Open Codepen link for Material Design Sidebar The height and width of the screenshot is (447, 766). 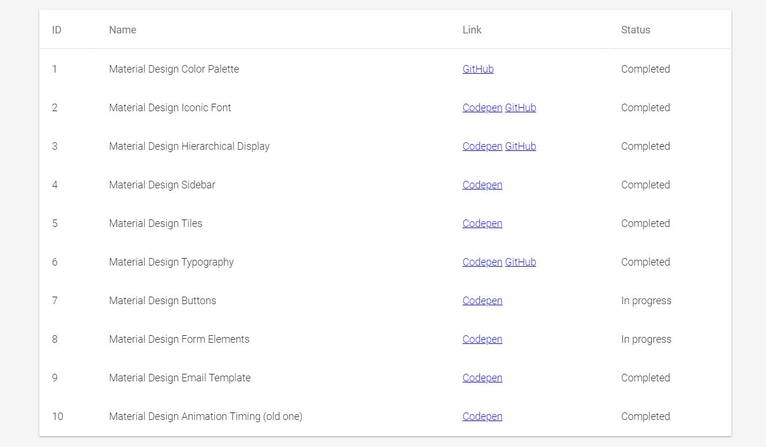click(x=482, y=185)
